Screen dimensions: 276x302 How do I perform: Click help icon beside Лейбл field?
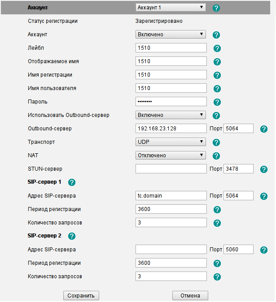[217, 48]
